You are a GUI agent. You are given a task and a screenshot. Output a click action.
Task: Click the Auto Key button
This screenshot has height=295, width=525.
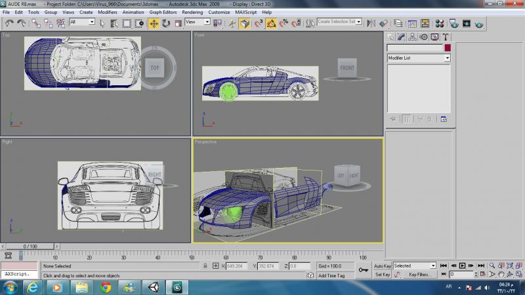point(382,266)
